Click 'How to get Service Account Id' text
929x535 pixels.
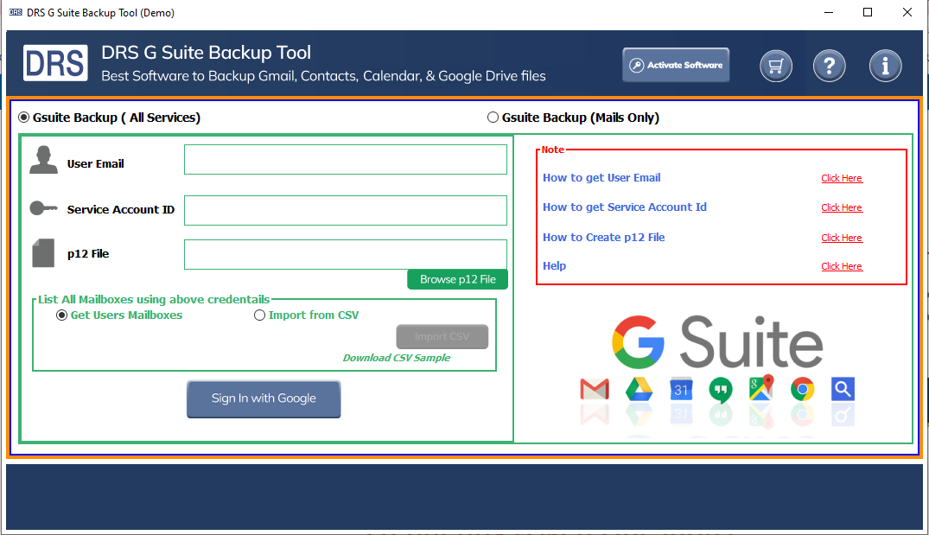625,207
